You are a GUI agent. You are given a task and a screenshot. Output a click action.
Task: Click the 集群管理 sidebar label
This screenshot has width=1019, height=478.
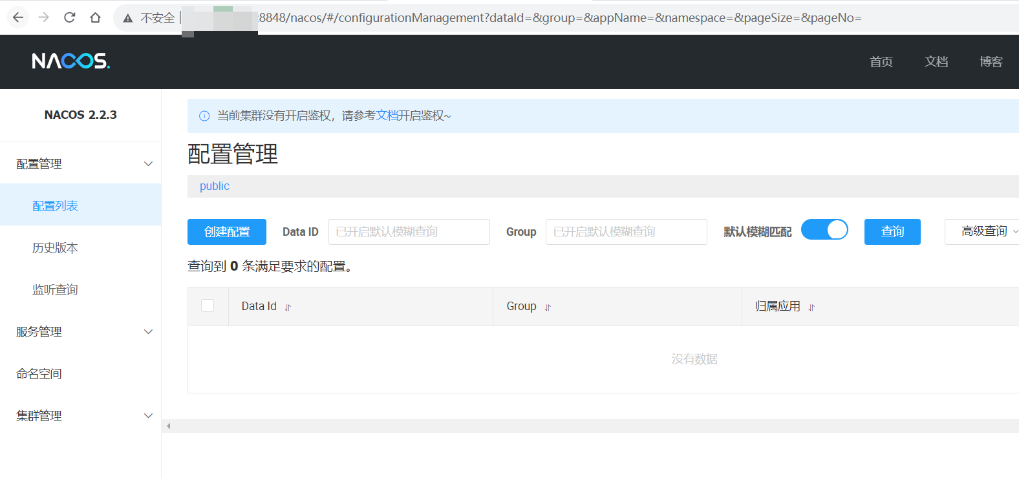coord(39,415)
